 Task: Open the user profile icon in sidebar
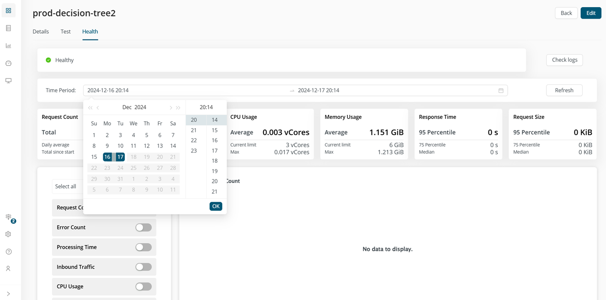click(x=9, y=269)
